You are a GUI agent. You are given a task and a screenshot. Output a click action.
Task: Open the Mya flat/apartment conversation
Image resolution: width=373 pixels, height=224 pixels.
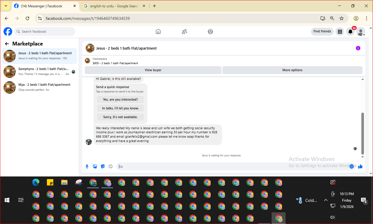pyautogui.click(x=39, y=87)
